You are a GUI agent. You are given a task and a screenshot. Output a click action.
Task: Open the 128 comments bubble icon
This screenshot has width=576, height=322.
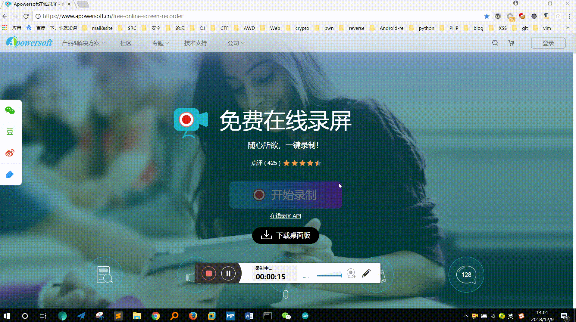point(466,274)
